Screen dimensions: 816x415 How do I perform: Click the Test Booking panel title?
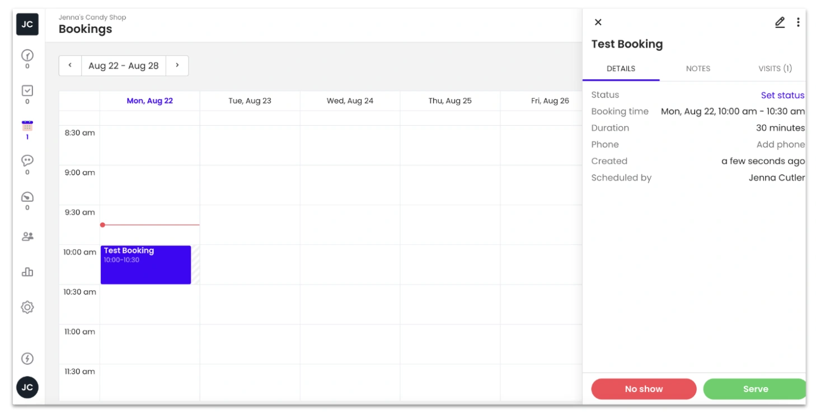pos(627,44)
